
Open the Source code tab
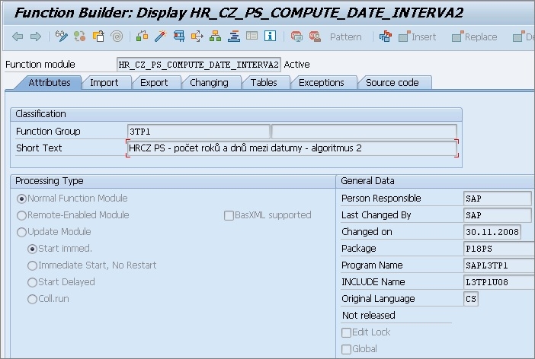coord(392,83)
